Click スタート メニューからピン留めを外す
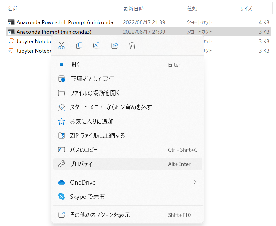 (128, 107)
